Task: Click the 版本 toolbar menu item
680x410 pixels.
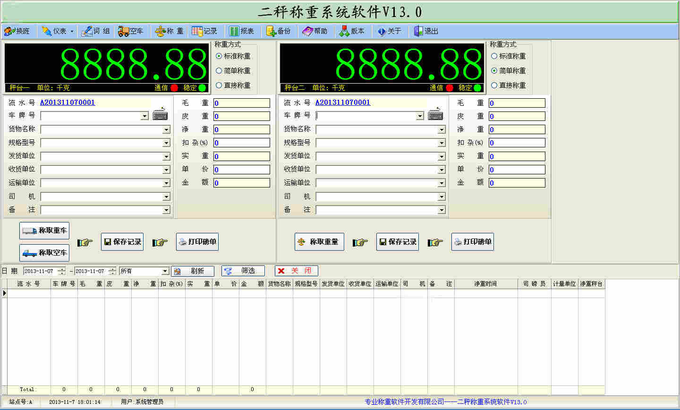Action: coord(352,31)
